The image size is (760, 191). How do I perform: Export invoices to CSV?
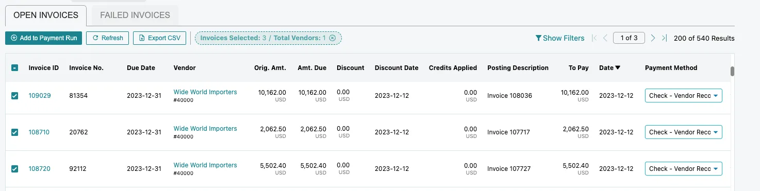click(159, 38)
